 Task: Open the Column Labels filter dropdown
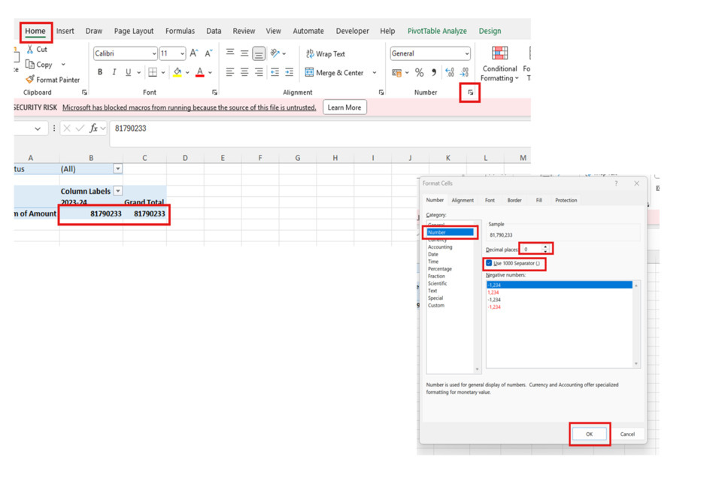[x=118, y=192]
